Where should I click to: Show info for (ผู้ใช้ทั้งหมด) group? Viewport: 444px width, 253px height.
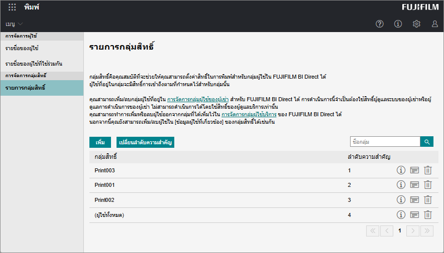pyautogui.click(x=401, y=215)
